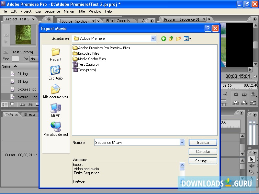Open the Source clip dropdown arrow
The height and width of the screenshot is (194, 259).
click(93, 21)
